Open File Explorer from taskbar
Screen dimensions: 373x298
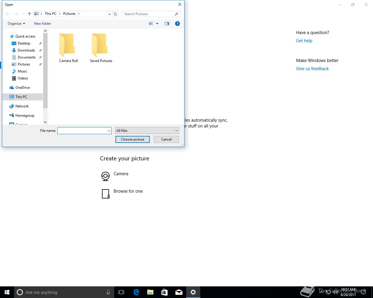tap(150, 292)
